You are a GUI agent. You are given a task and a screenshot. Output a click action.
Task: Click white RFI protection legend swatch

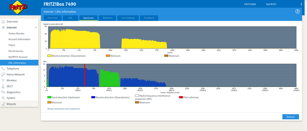pyautogui.click(x=137, y=96)
